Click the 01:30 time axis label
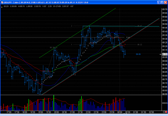The height and width of the screenshot is (116, 168). [144, 112]
